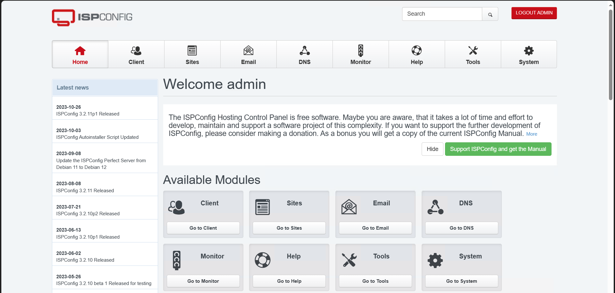Click the Help module card icon
This screenshot has height=293, width=615.
point(263,260)
